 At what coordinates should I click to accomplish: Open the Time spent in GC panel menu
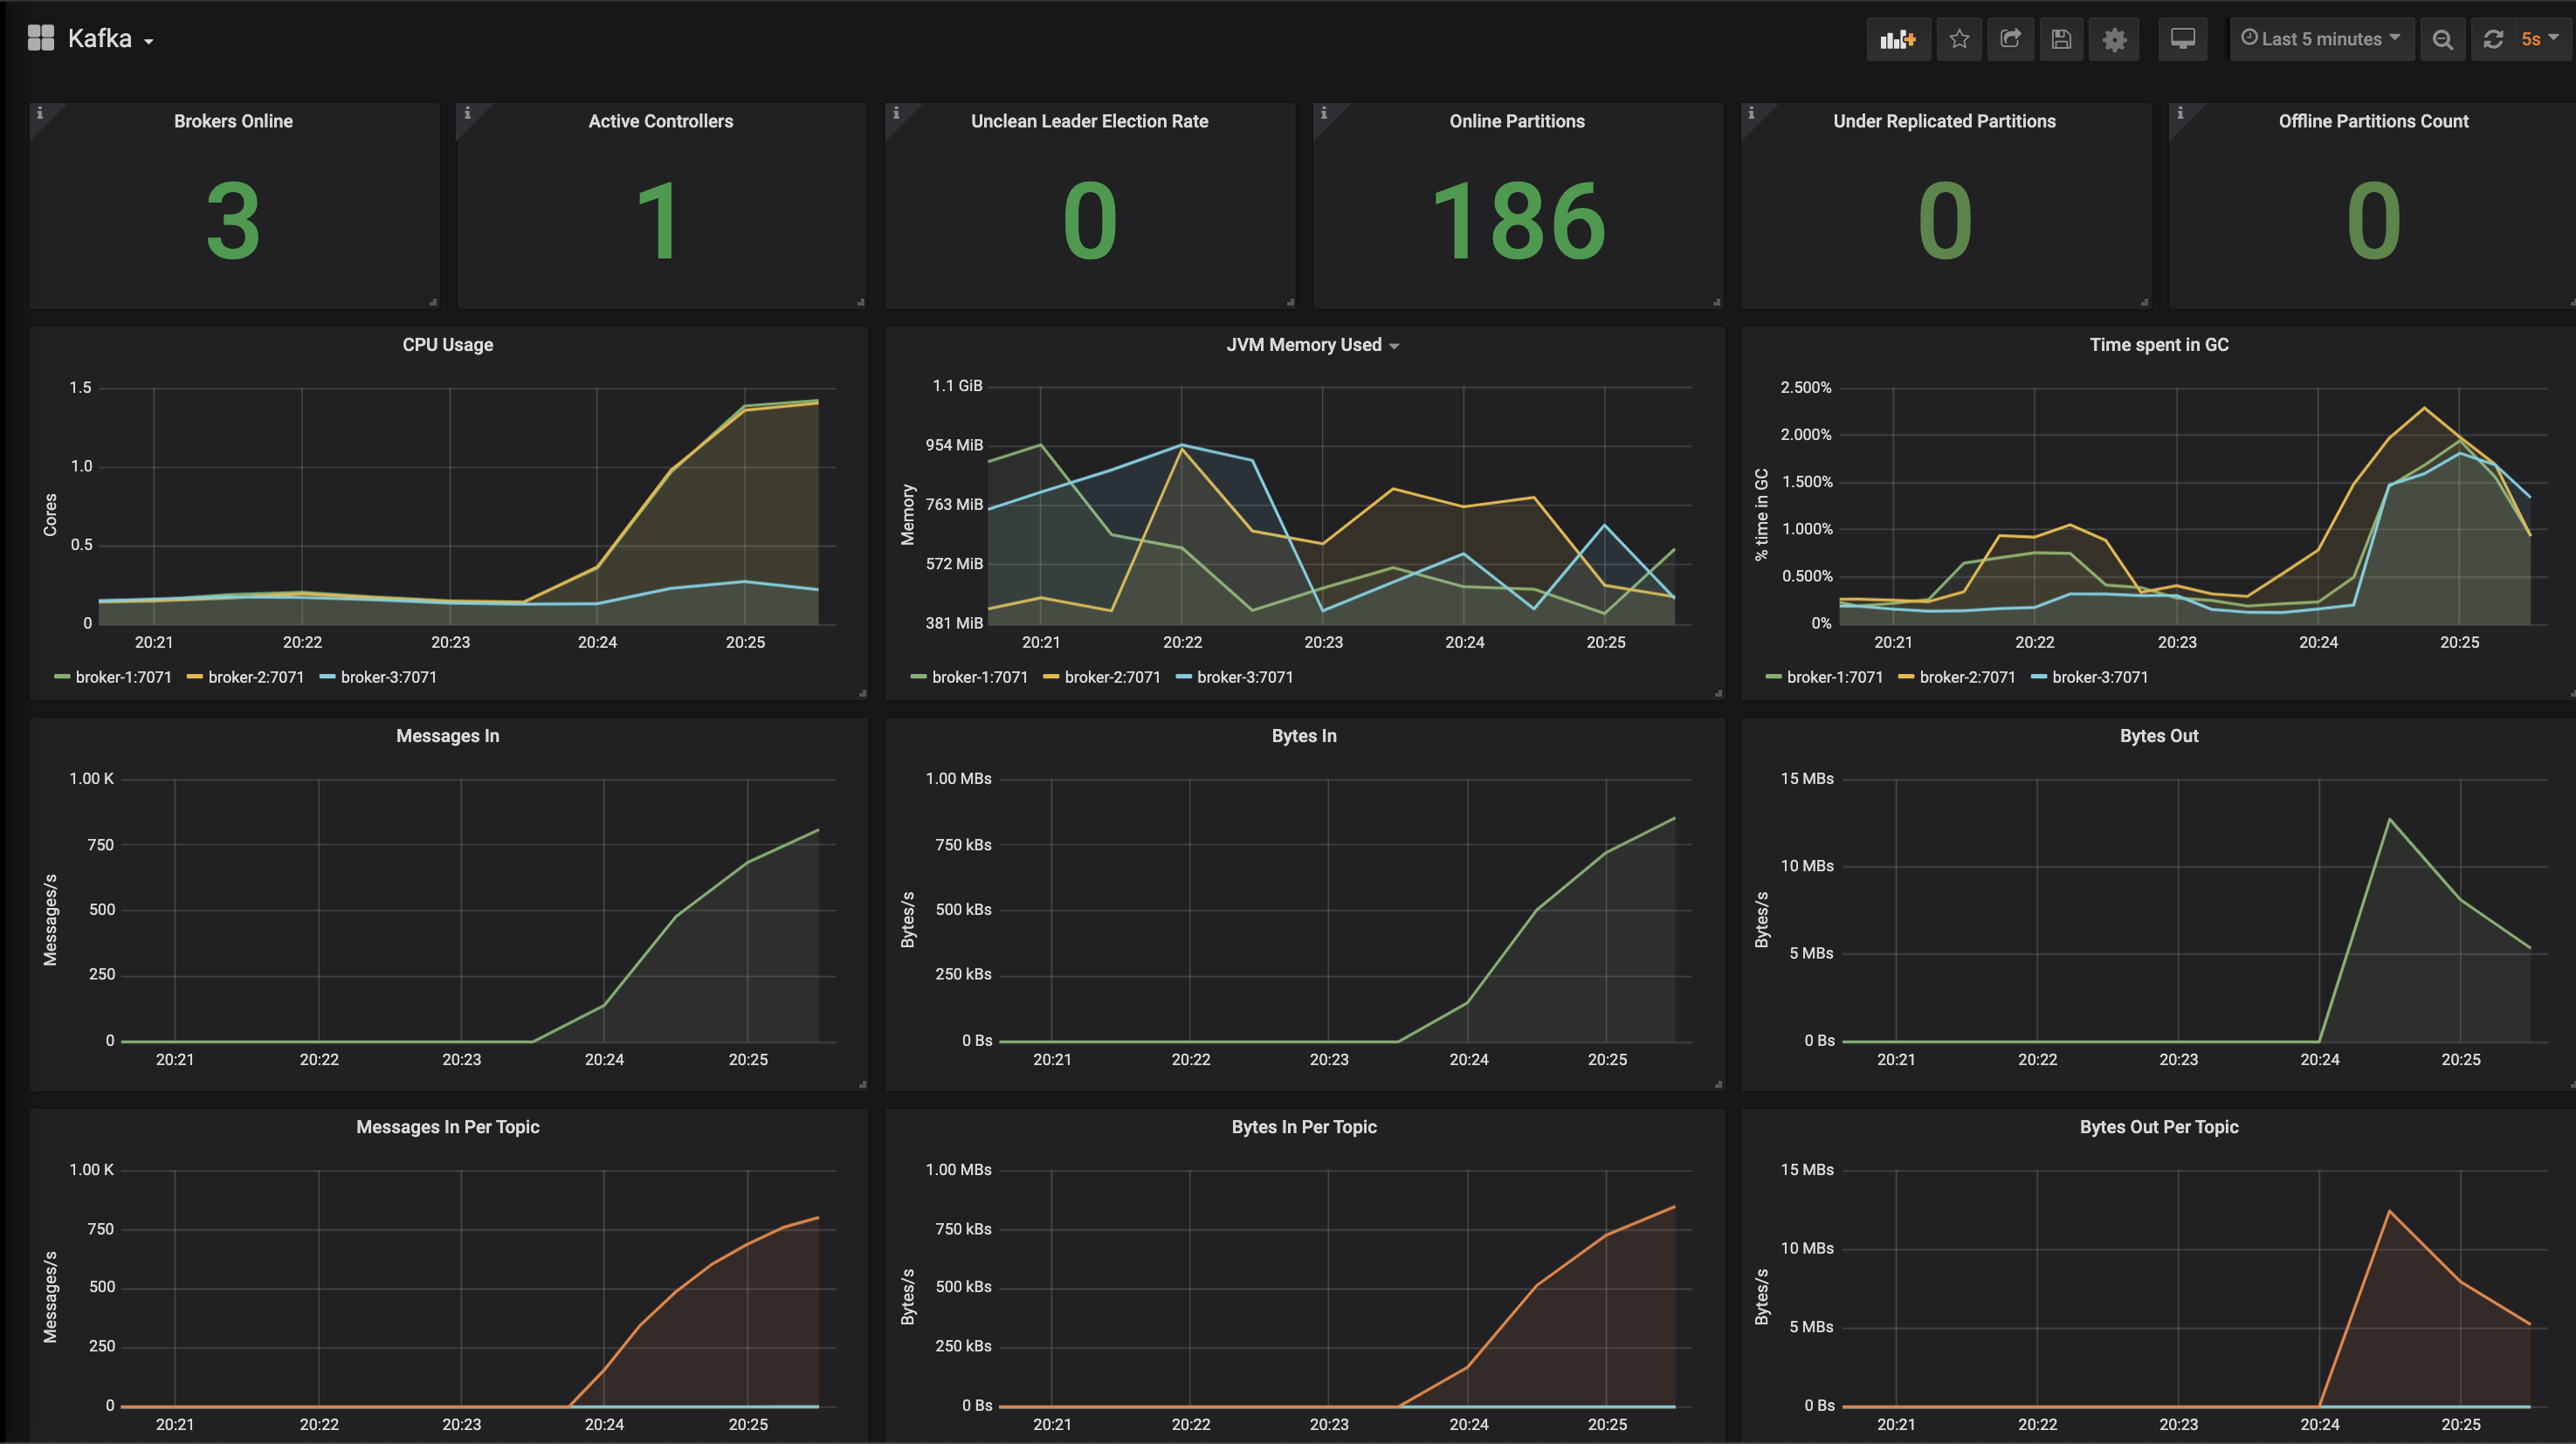(x=2158, y=345)
